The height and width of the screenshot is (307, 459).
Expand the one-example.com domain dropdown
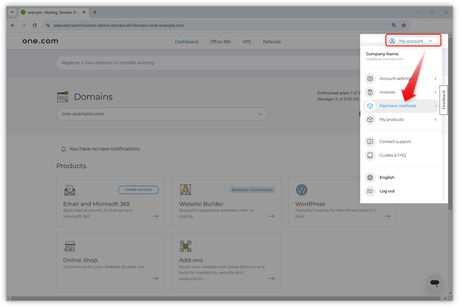pos(260,114)
